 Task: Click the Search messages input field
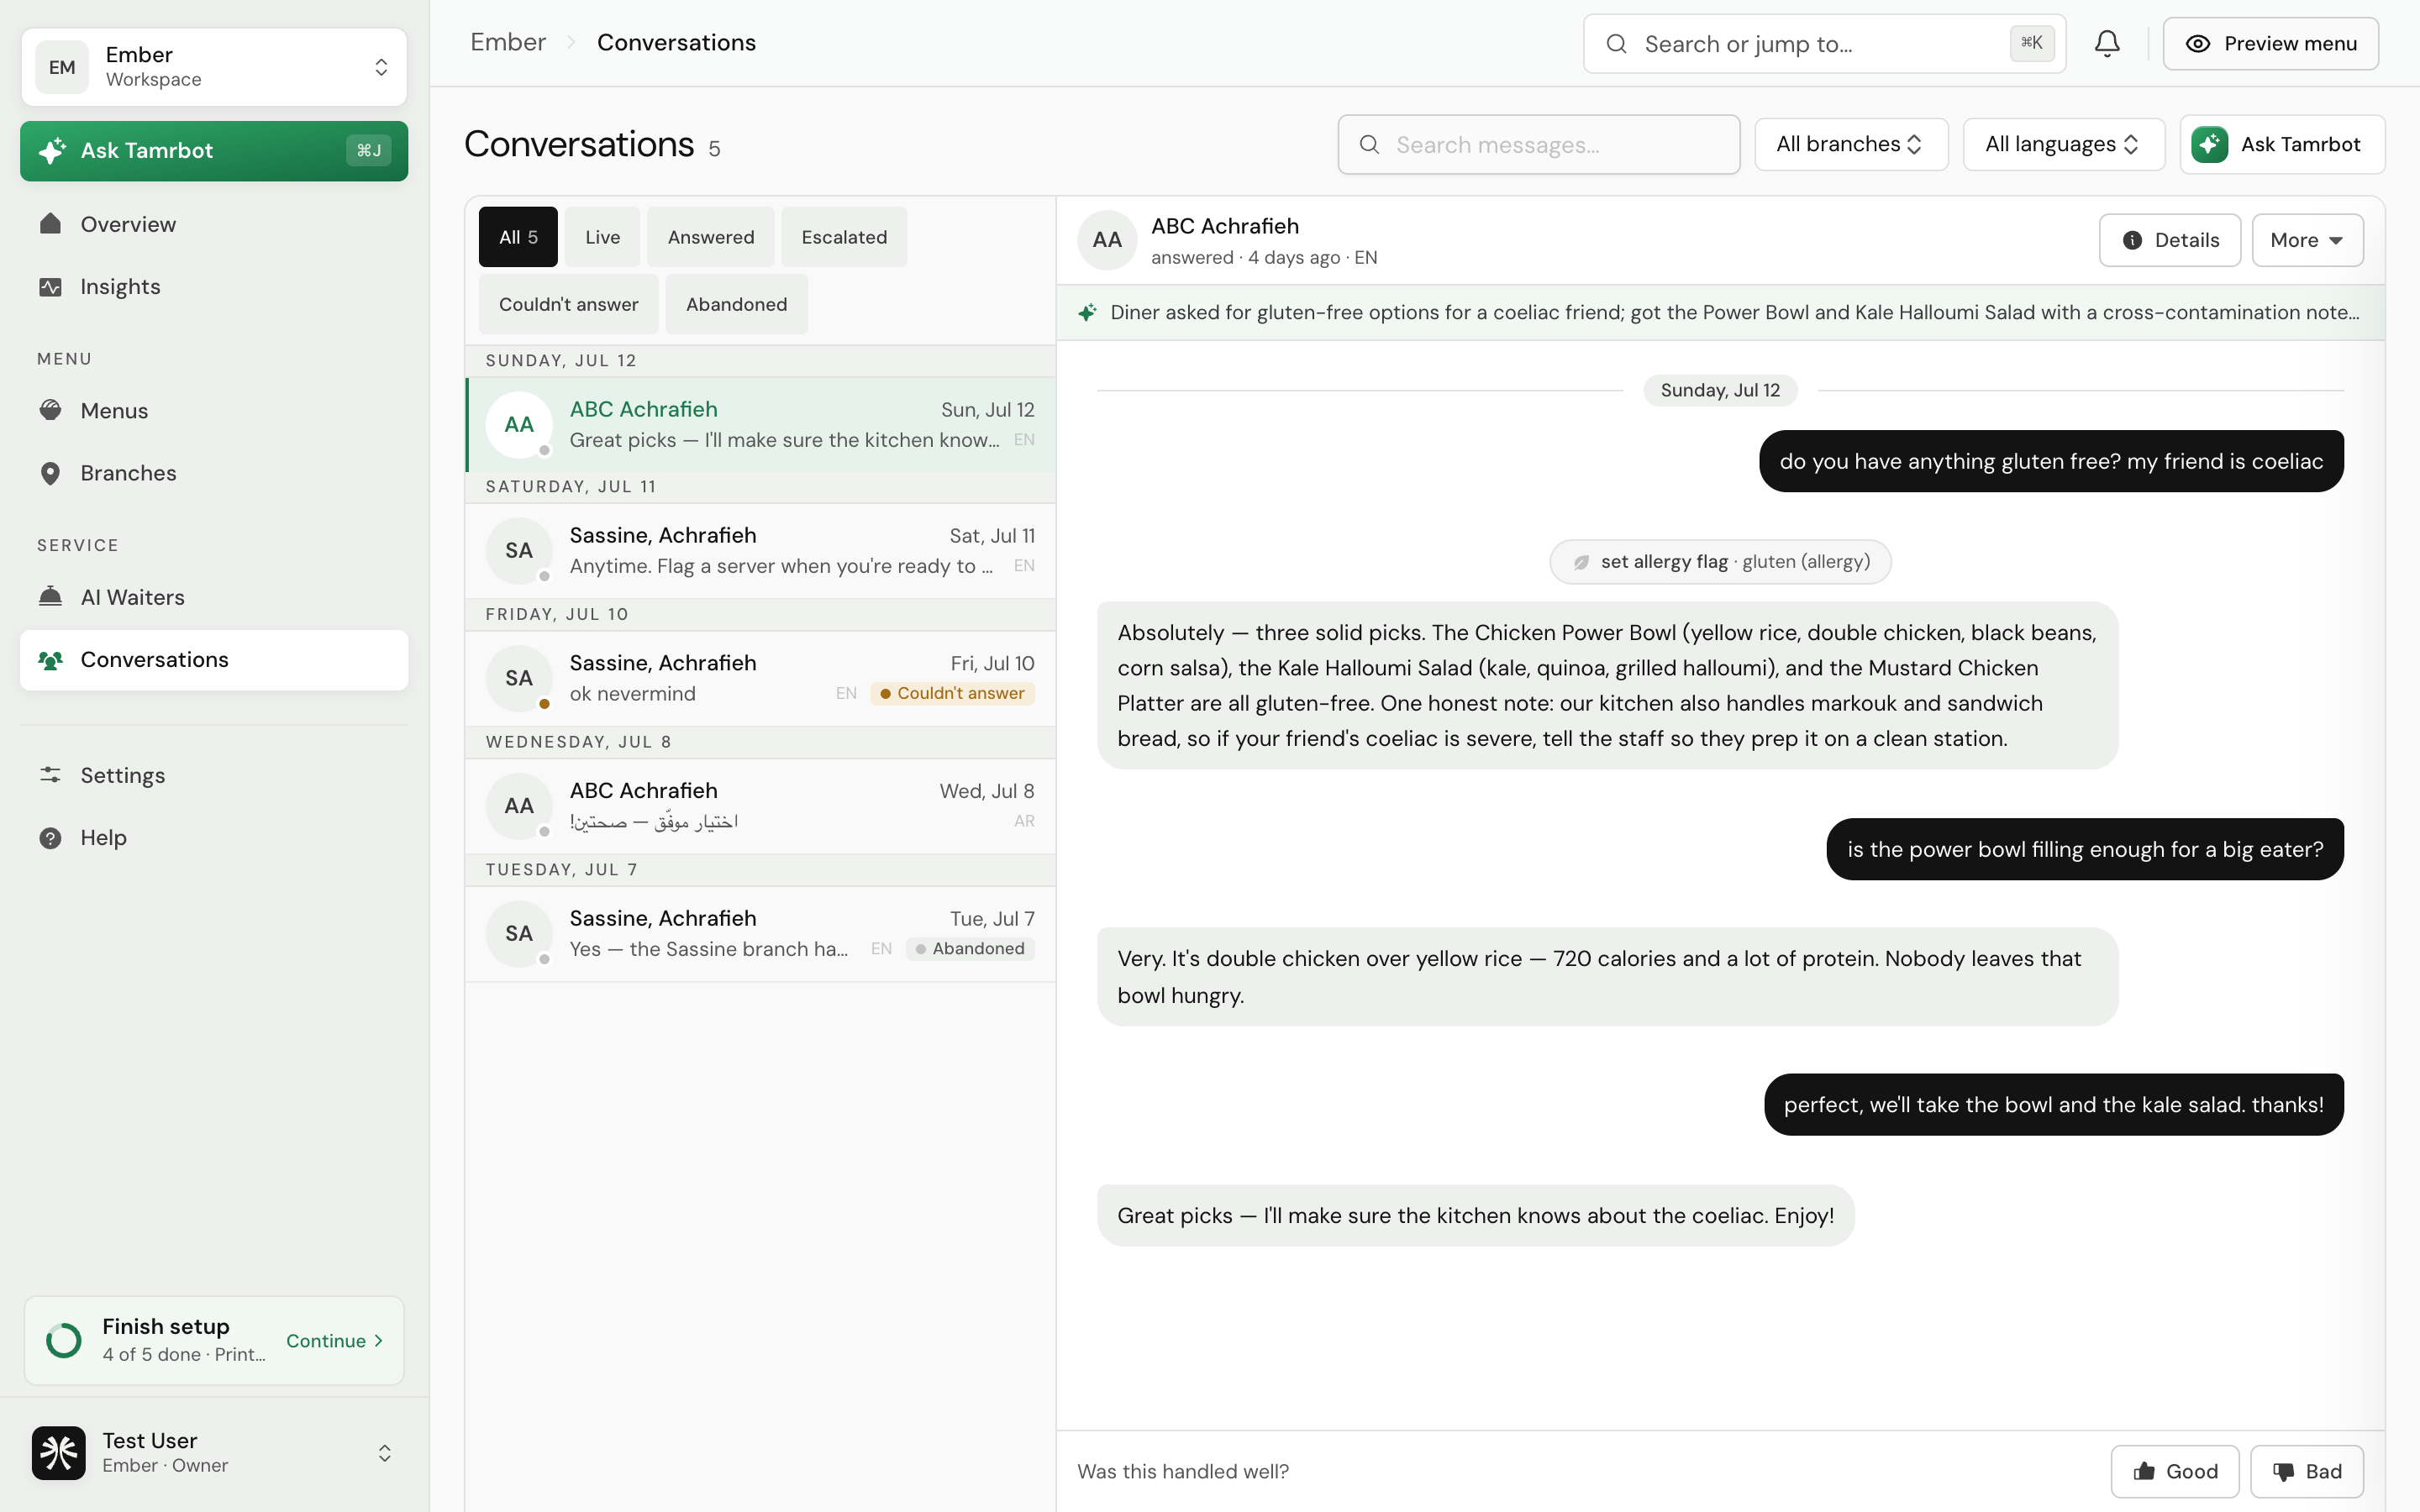[x=1539, y=145]
